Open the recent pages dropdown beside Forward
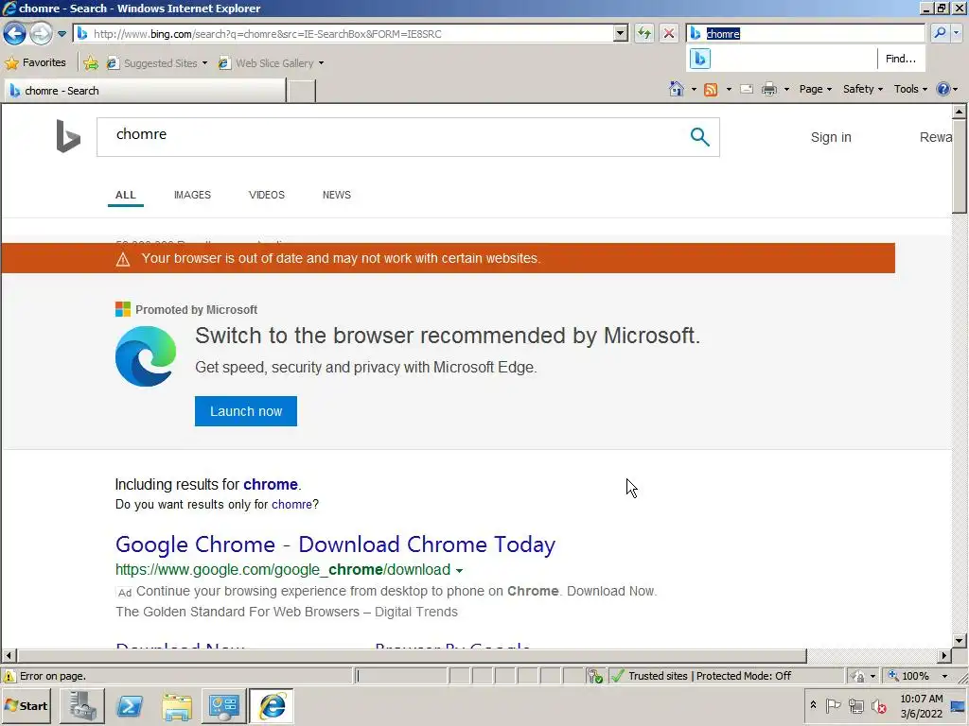969x726 pixels. coord(62,34)
